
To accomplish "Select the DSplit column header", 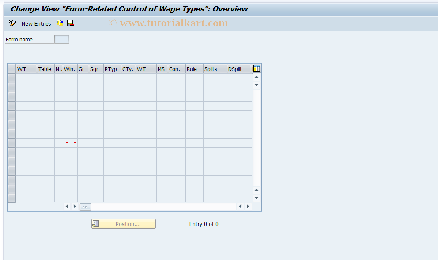I will click(x=239, y=69).
